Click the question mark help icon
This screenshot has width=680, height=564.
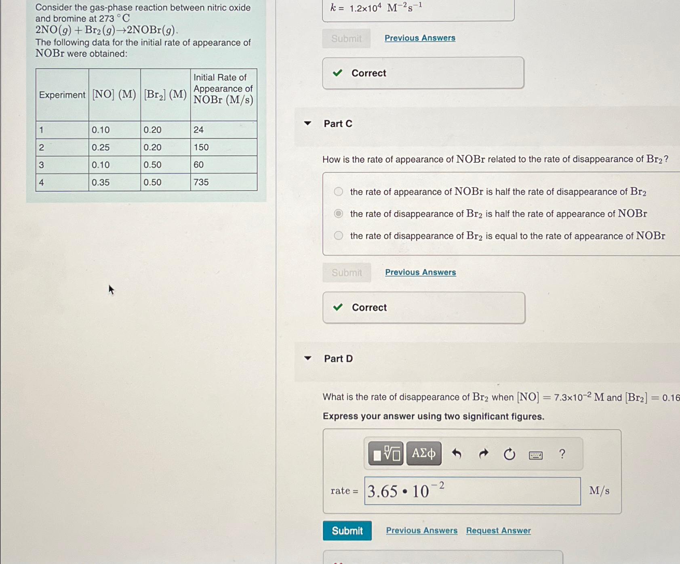562,454
